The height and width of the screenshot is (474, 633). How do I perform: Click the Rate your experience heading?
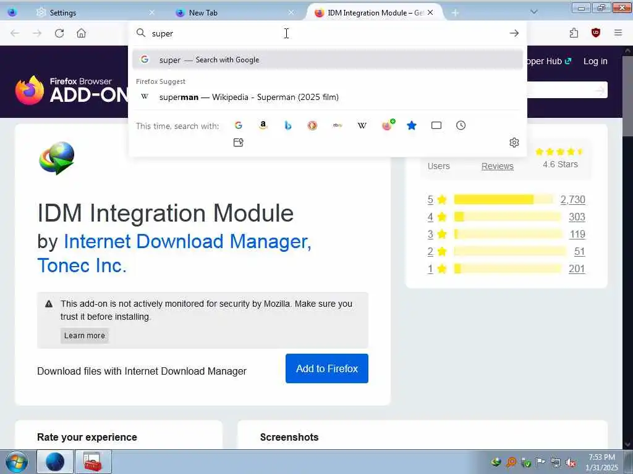pos(87,437)
